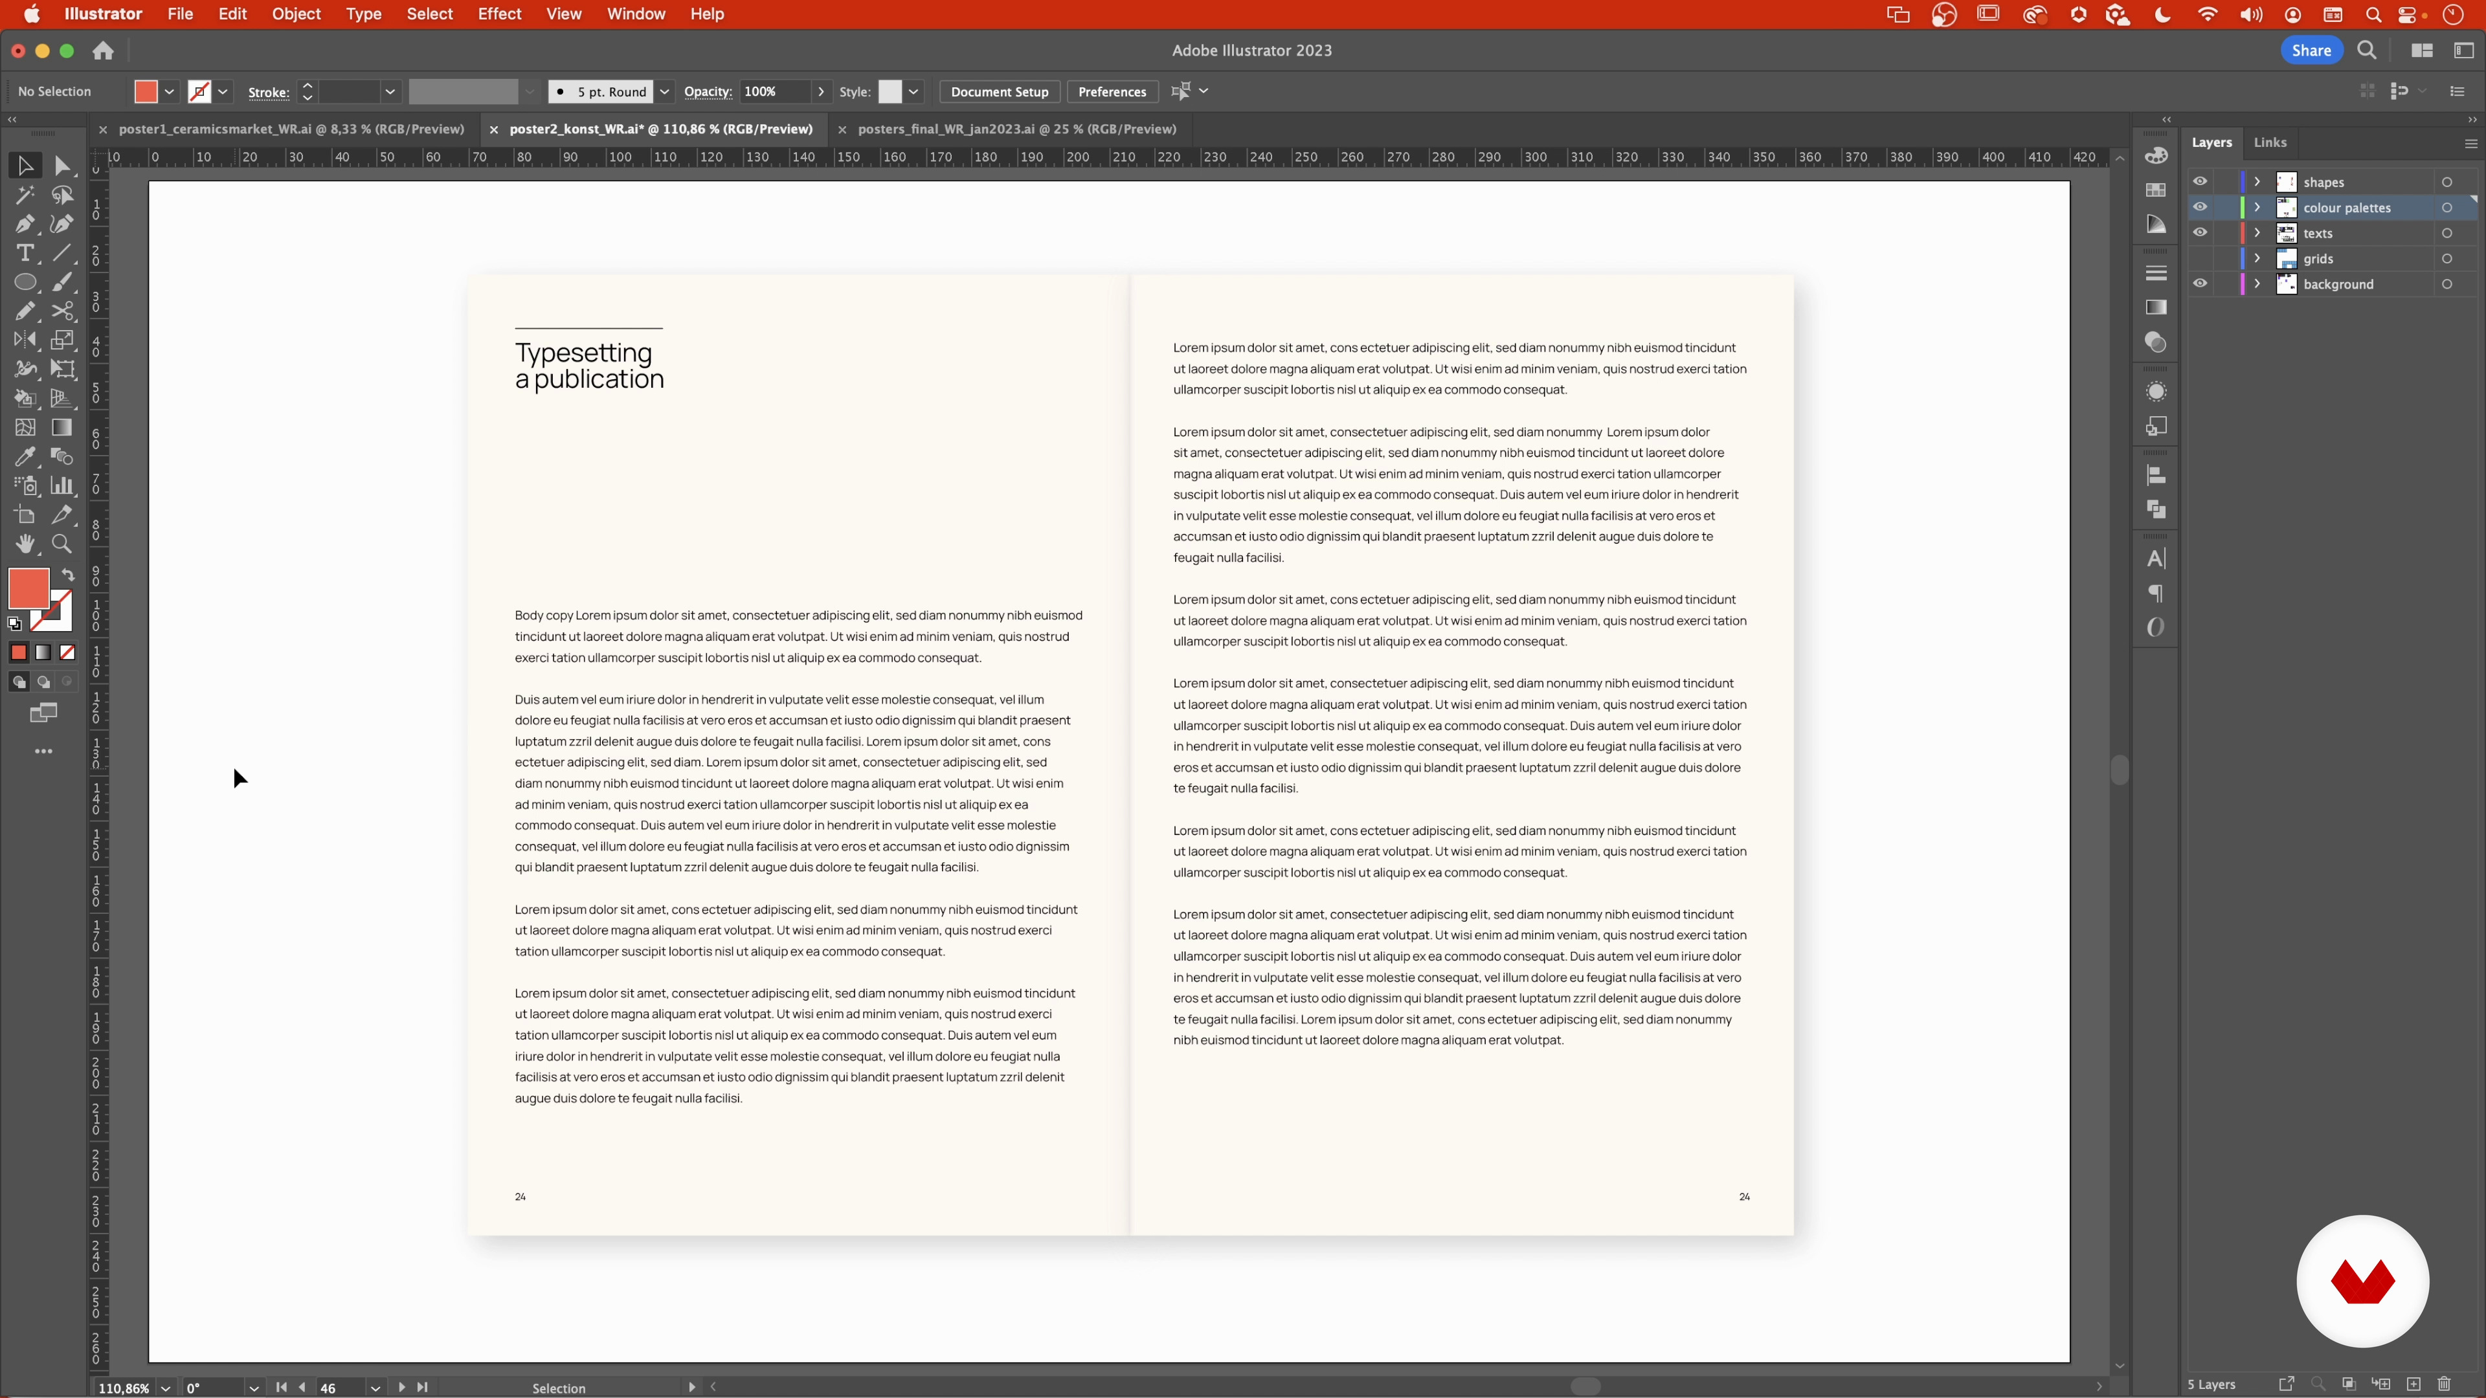Image resolution: width=2486 pixels, height=1398 pixels.
Task: Hide the texts layer
Action: (x=2199, y=232)
